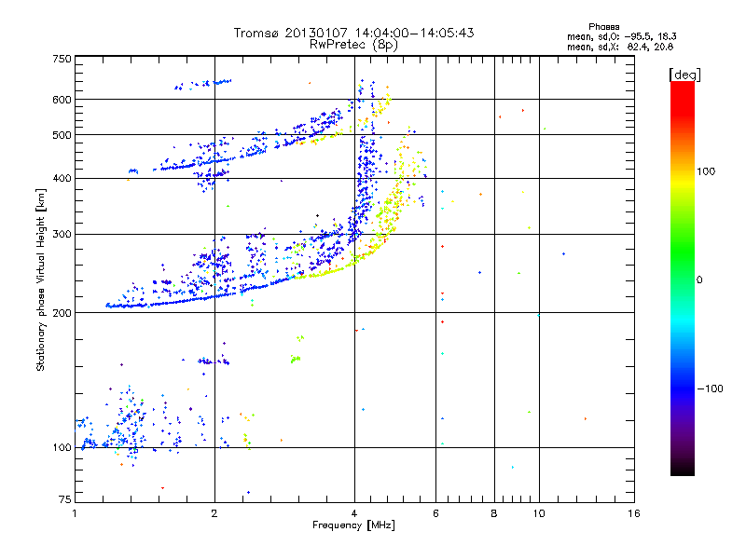Click the '[deg]' colorbar unit label

coord(684,75)
